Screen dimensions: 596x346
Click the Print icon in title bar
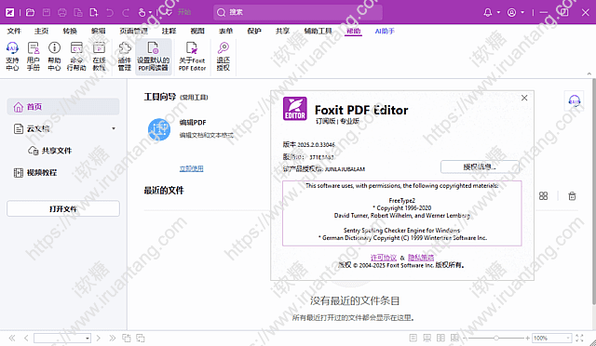(62, 12)
